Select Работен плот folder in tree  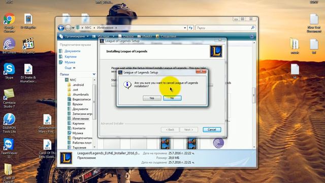[x=82, y=143]
